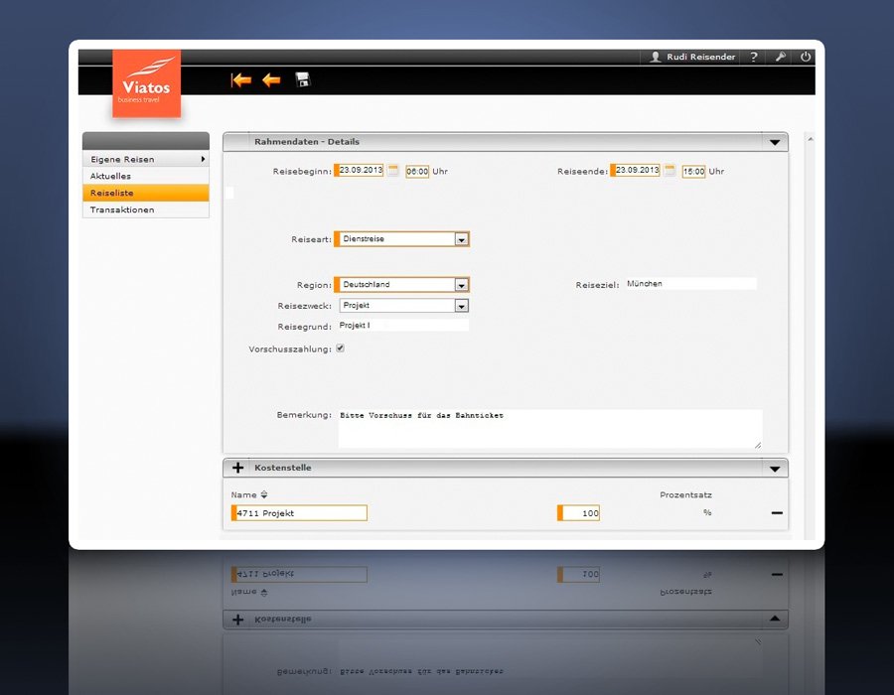Click the Reisebeginn time field 06:00
The height and width of the screenshot is (695, 894).
pyautogui.click(x=417, y=171)
